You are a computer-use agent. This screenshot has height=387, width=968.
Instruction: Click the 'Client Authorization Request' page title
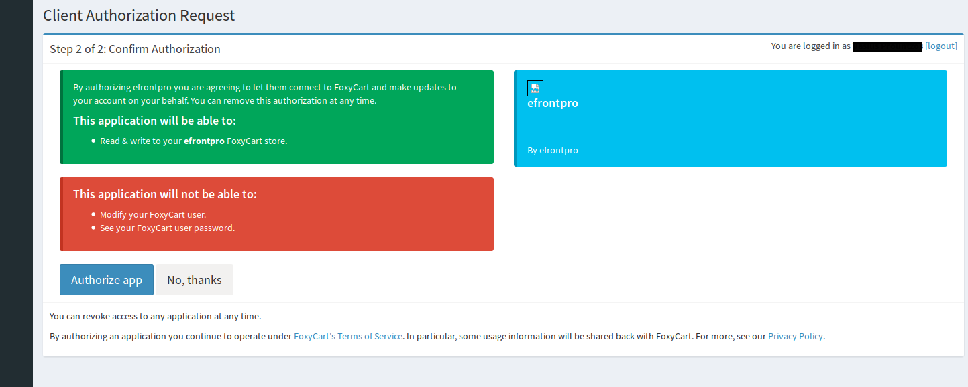(139, 15)
